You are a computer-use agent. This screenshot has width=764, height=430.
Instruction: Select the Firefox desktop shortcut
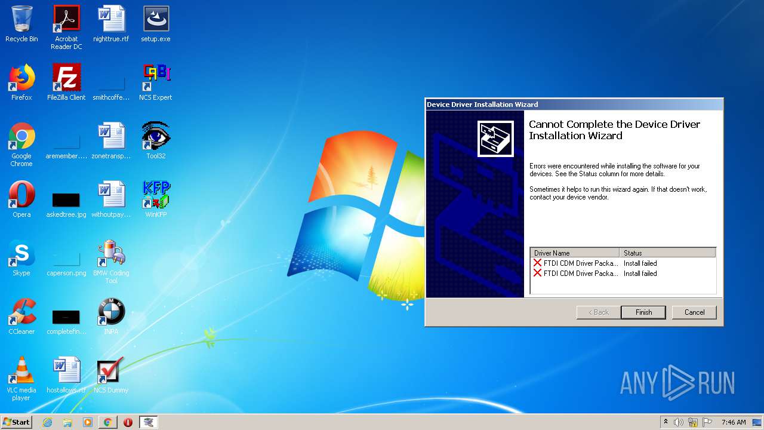pos(21,82)
